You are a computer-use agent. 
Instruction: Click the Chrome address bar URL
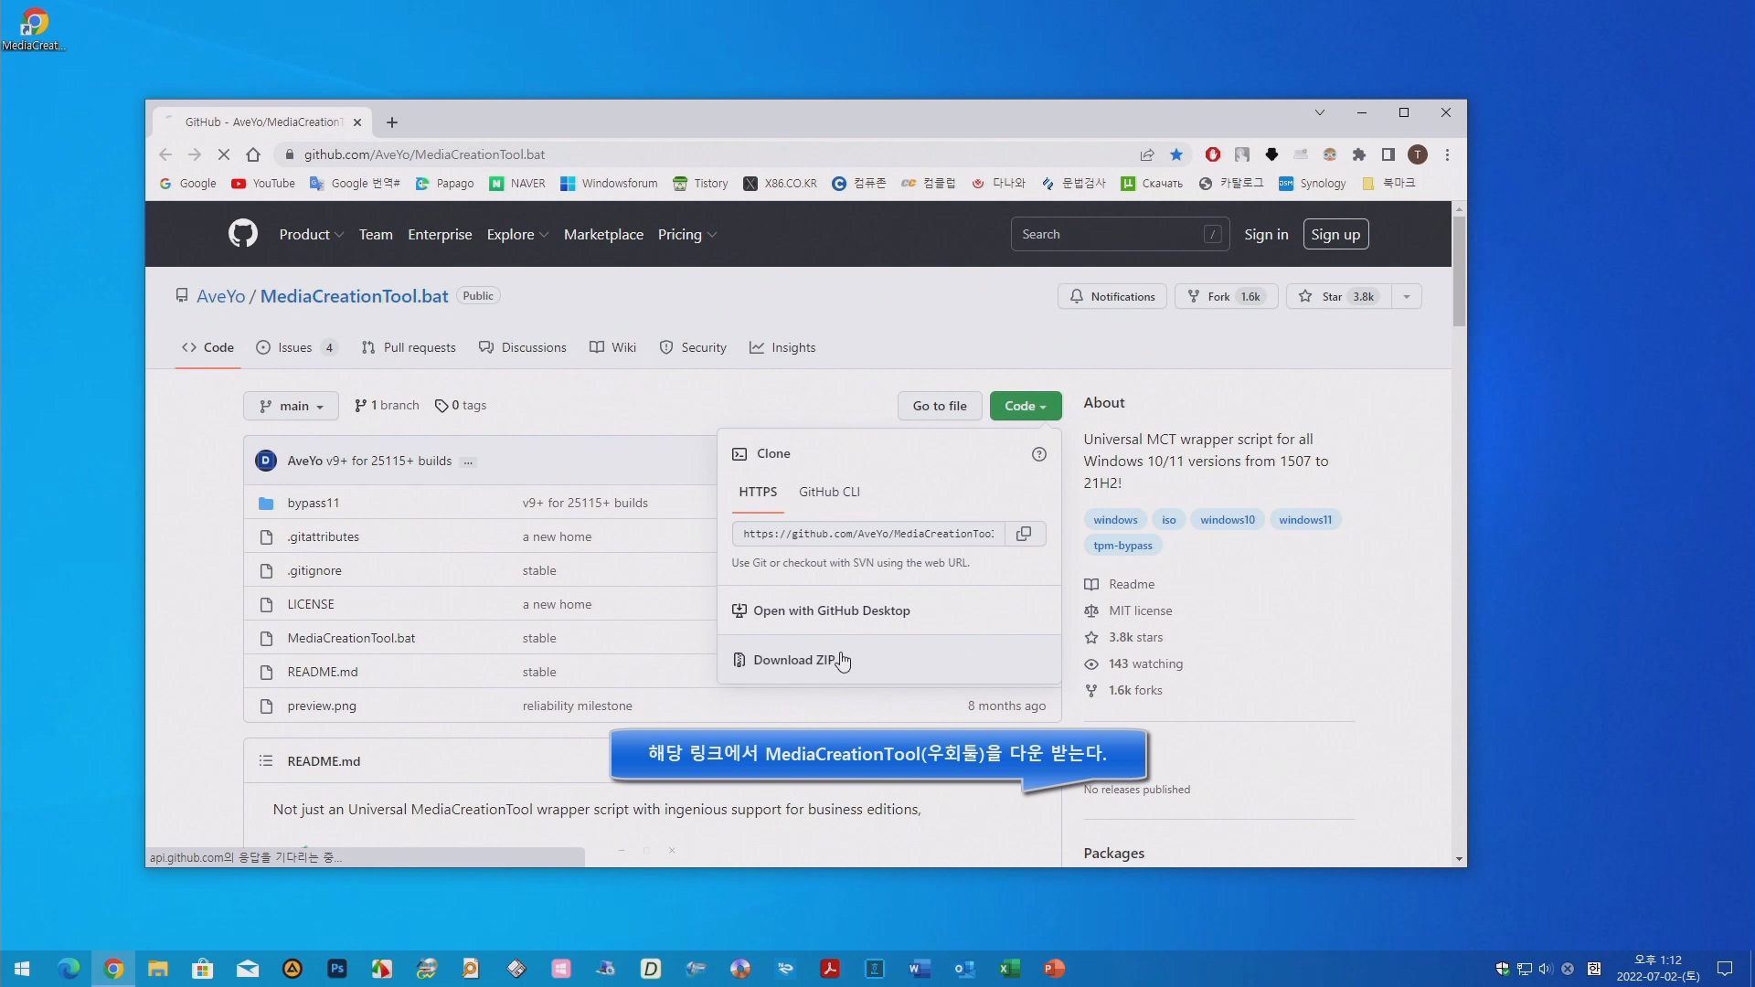point(424,154)
